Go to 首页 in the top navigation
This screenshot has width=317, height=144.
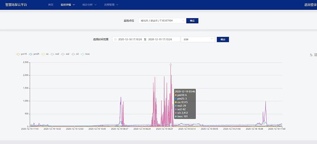click(51, 5)
